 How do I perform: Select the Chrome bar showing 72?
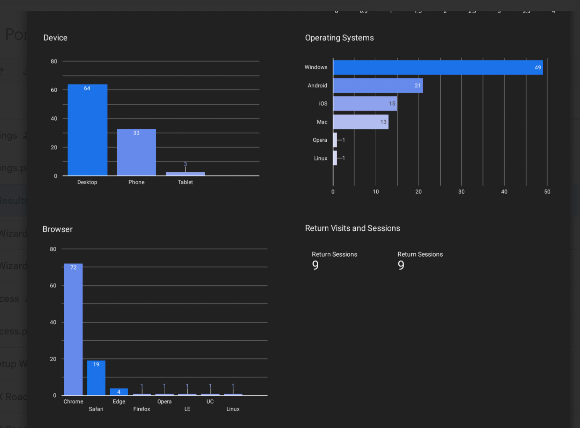click(73, 329)
